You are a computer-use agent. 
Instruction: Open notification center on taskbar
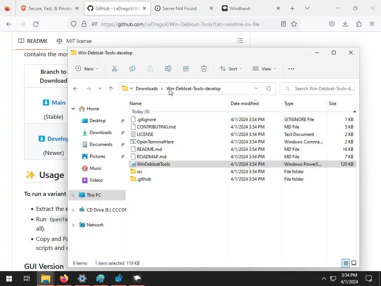click(369, 279)
